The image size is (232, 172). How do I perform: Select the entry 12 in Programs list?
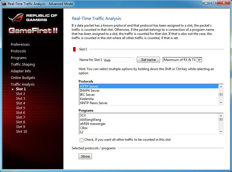point(149,132)
